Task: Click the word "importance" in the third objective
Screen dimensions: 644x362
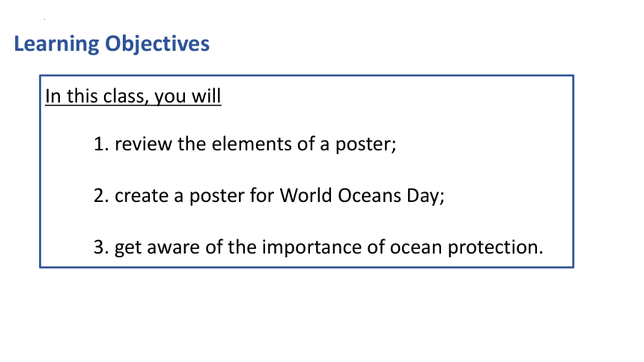Action: point(312,248)
